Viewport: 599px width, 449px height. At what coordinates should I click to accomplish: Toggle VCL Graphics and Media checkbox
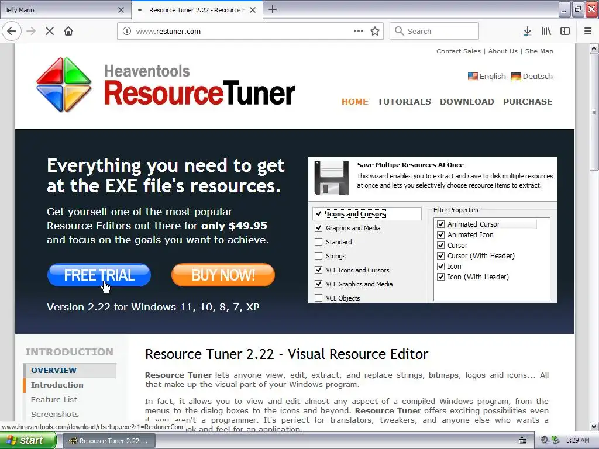[318, 284]
